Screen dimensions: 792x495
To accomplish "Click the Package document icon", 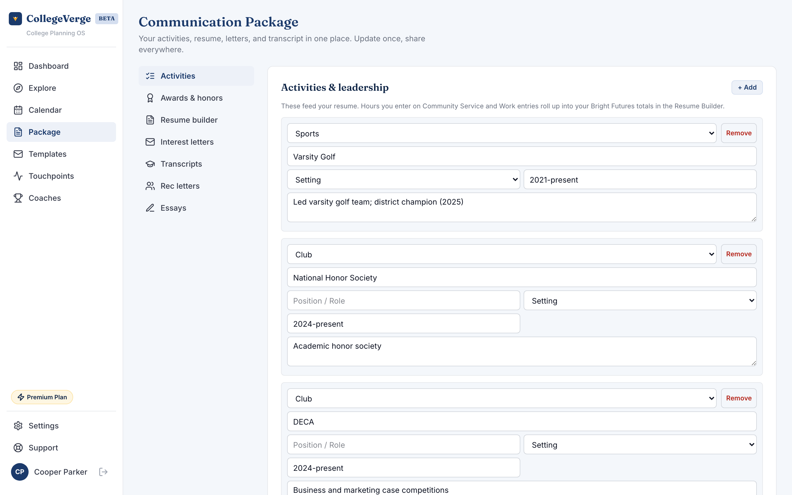I will [18, 132].
